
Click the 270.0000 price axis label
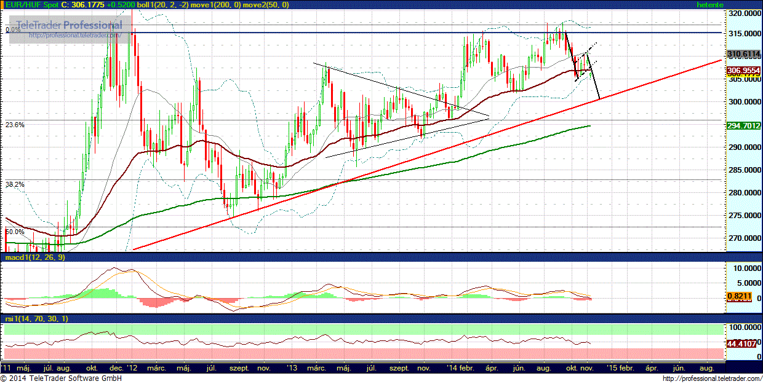pyautogui.click(x=745, y=238)
